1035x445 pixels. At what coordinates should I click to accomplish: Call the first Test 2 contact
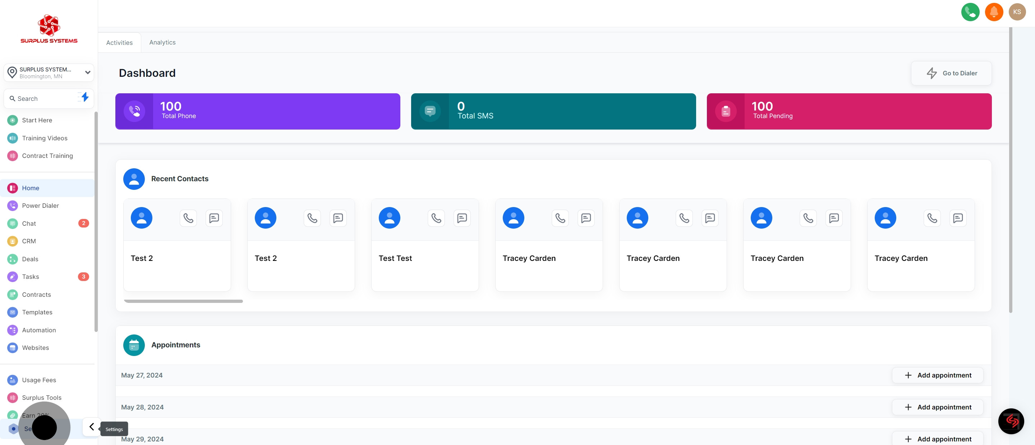point(188,218)
